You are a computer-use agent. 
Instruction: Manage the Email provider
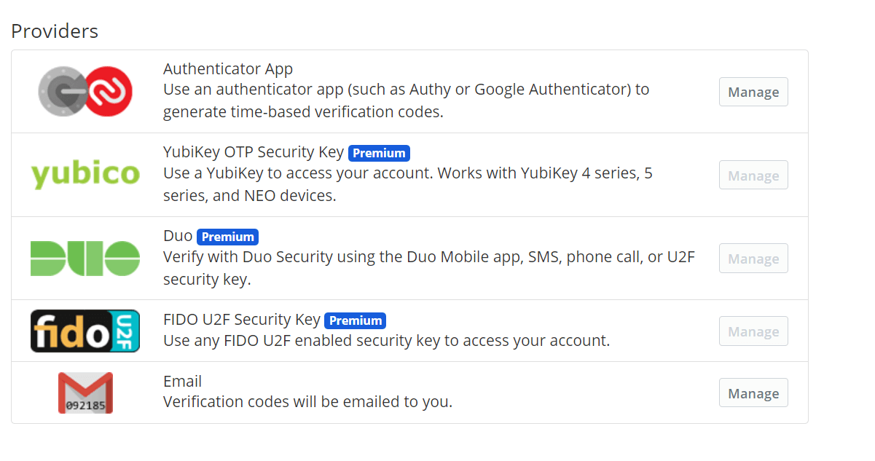pos(753,393)
